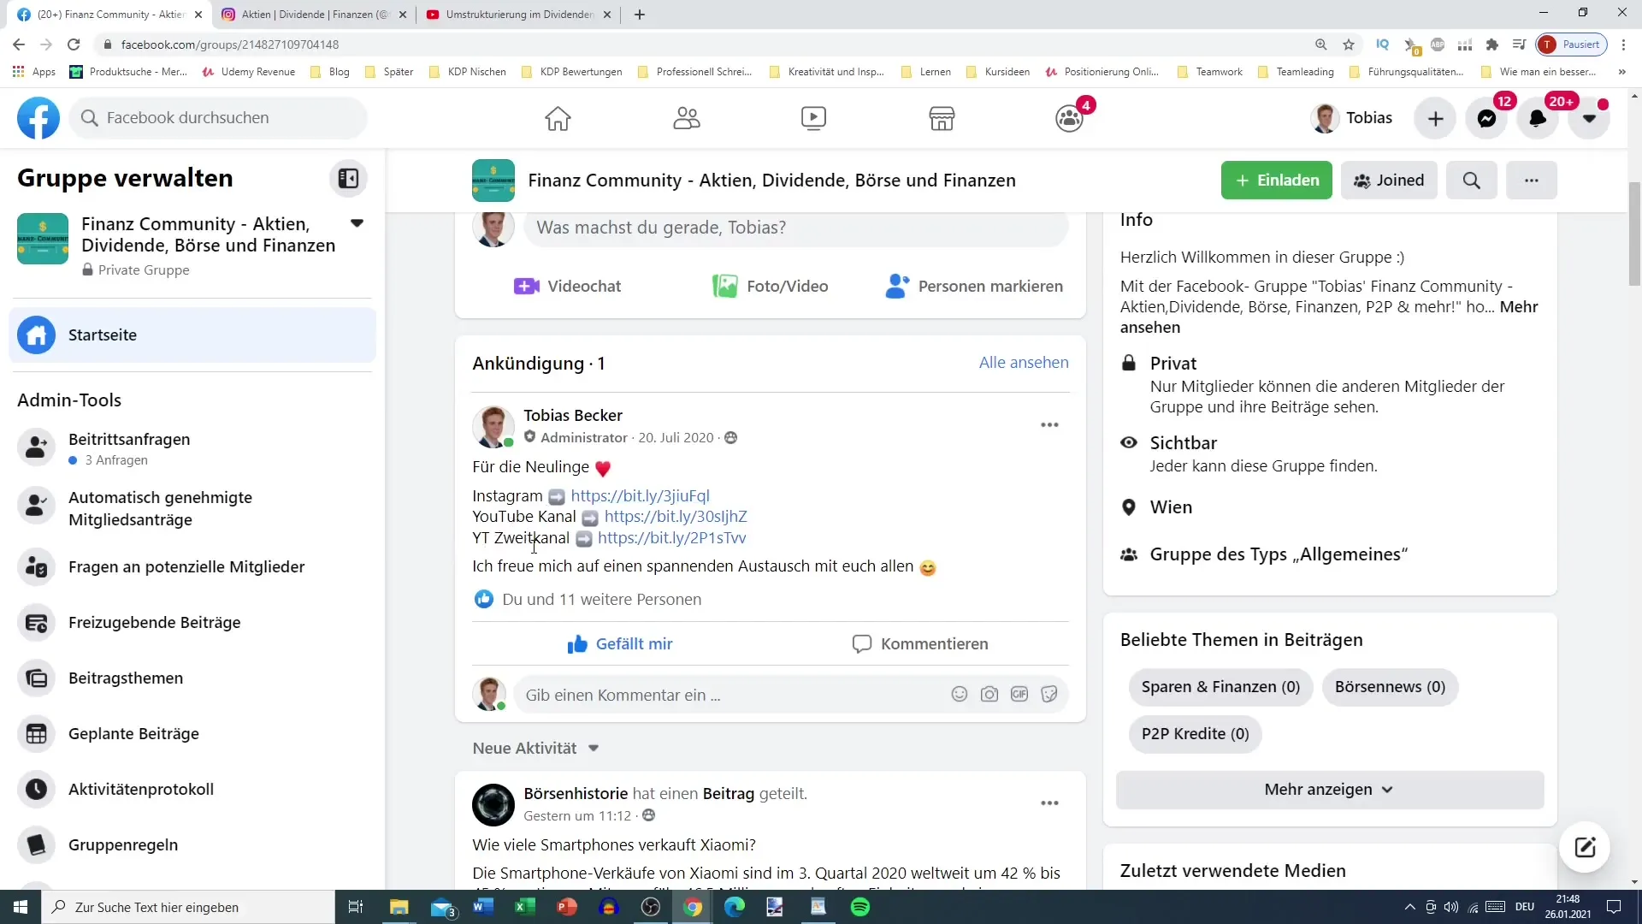Screen dimensions: 1642x924
Task: Show more bookmarks with the chevron
Action: (1621, 72)
